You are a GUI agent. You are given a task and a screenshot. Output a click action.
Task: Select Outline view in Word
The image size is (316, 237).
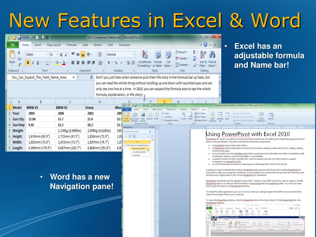(150, 116)
